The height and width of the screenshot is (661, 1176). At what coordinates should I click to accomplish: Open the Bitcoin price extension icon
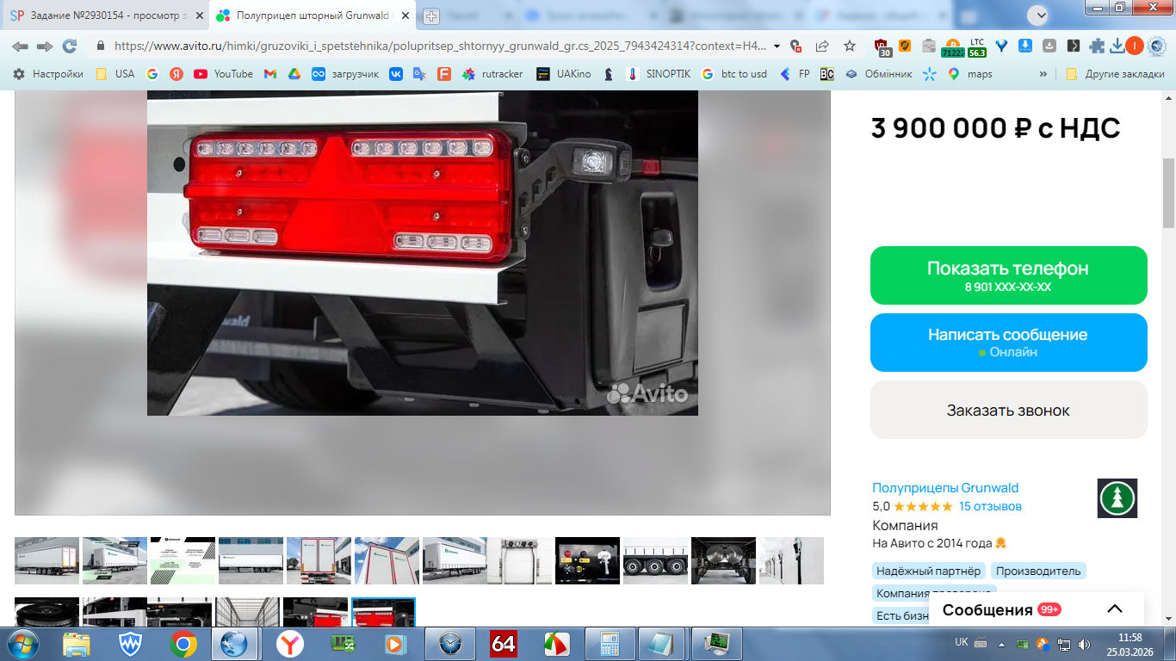(x=952, y=46)
